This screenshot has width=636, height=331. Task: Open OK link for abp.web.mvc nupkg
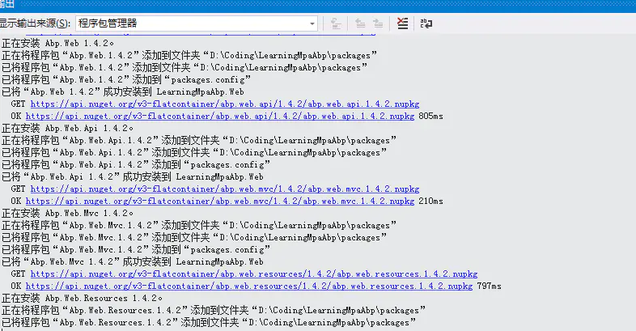[220, 202]
